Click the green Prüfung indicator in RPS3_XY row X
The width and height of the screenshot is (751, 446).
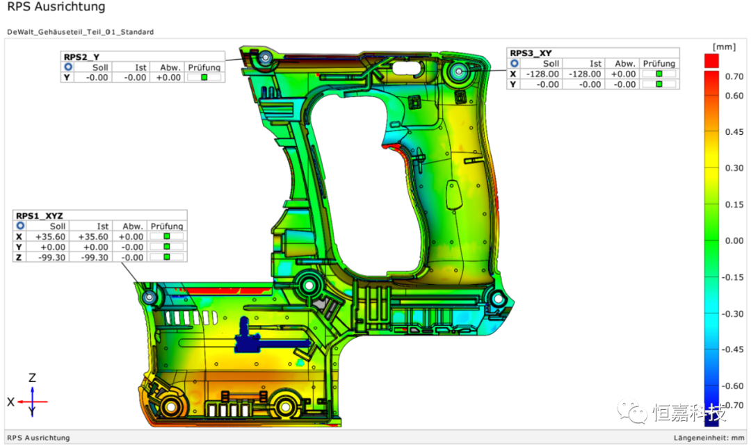click(659, 74)
